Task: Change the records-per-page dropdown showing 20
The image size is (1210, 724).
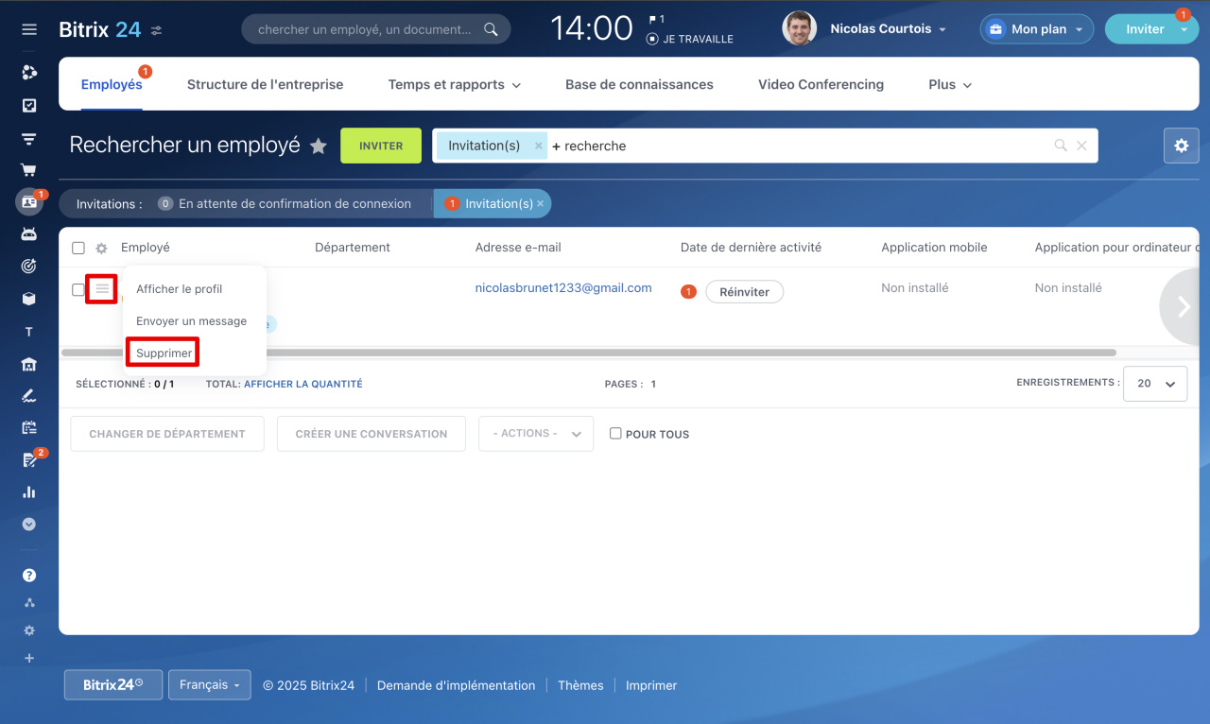Action: pos(1155,384)
